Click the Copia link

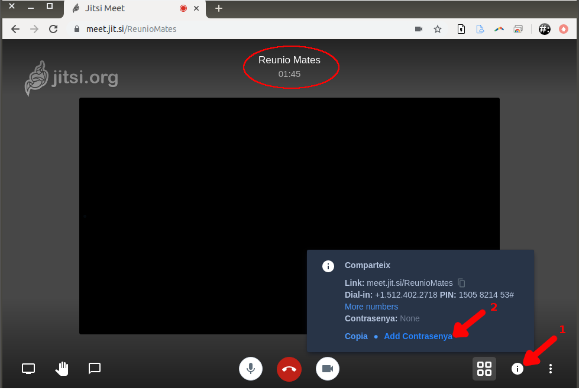tap(356, 336)
